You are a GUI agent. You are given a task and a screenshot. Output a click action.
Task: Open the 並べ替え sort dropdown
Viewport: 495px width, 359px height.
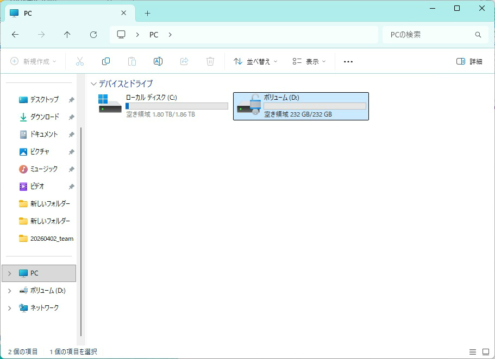[255, 61]
